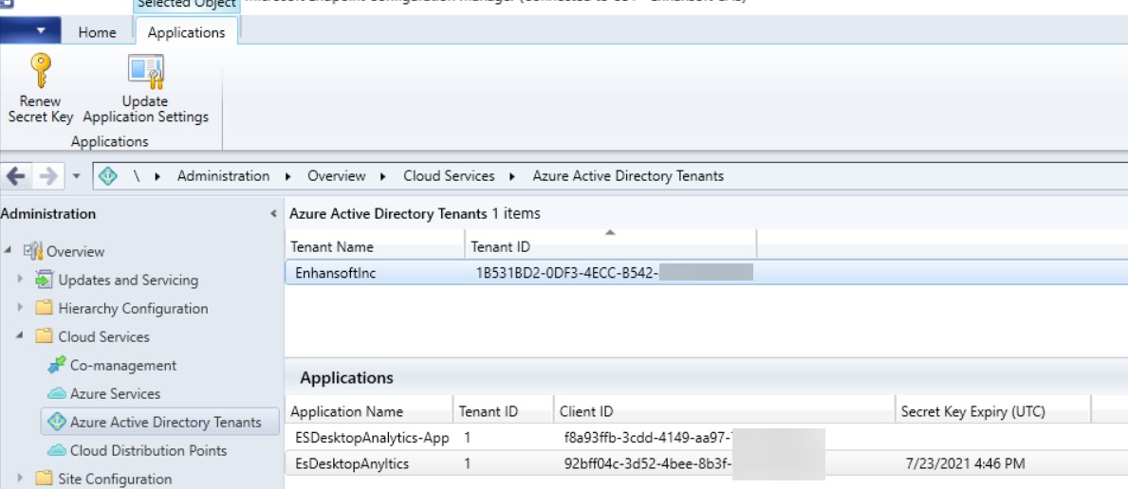Viewport: 1128px width, 489px height.
Task: Select the Azure Services cloud icon
Action: click(x=56, y=394)
